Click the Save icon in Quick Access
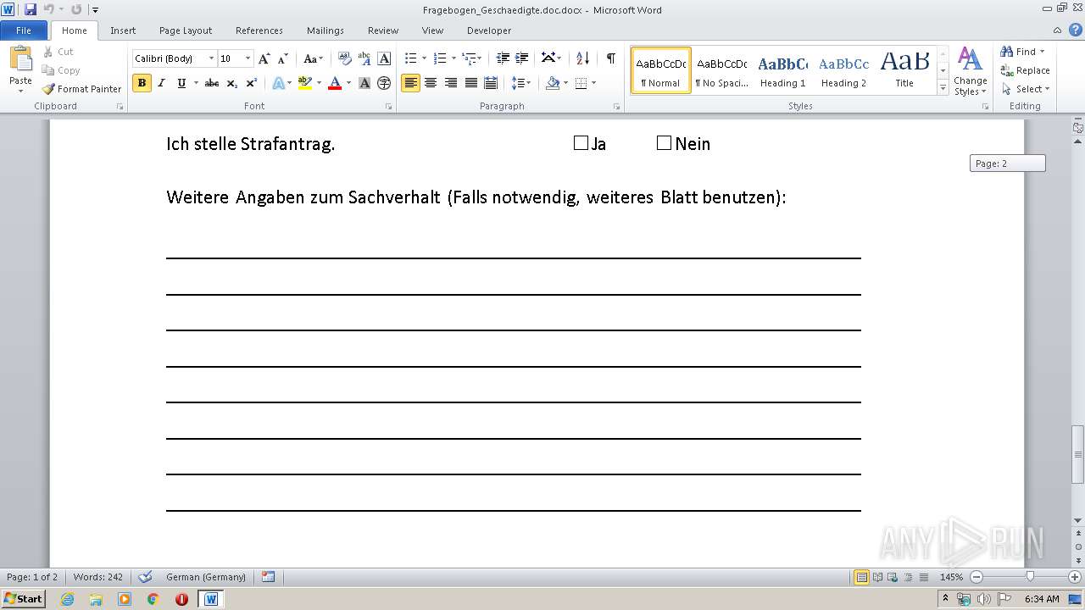 click(31, 9)
